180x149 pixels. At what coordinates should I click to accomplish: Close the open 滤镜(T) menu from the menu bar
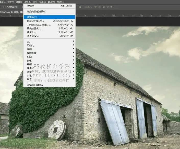click(x=28, y=2)
